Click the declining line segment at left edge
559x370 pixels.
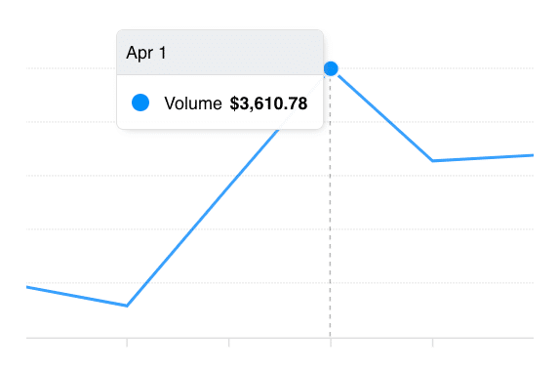[77, 296]
